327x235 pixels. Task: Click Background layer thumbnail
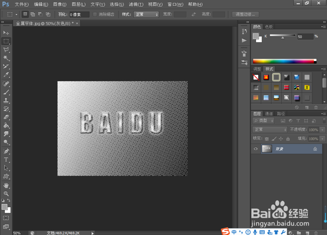coord(267,149)
